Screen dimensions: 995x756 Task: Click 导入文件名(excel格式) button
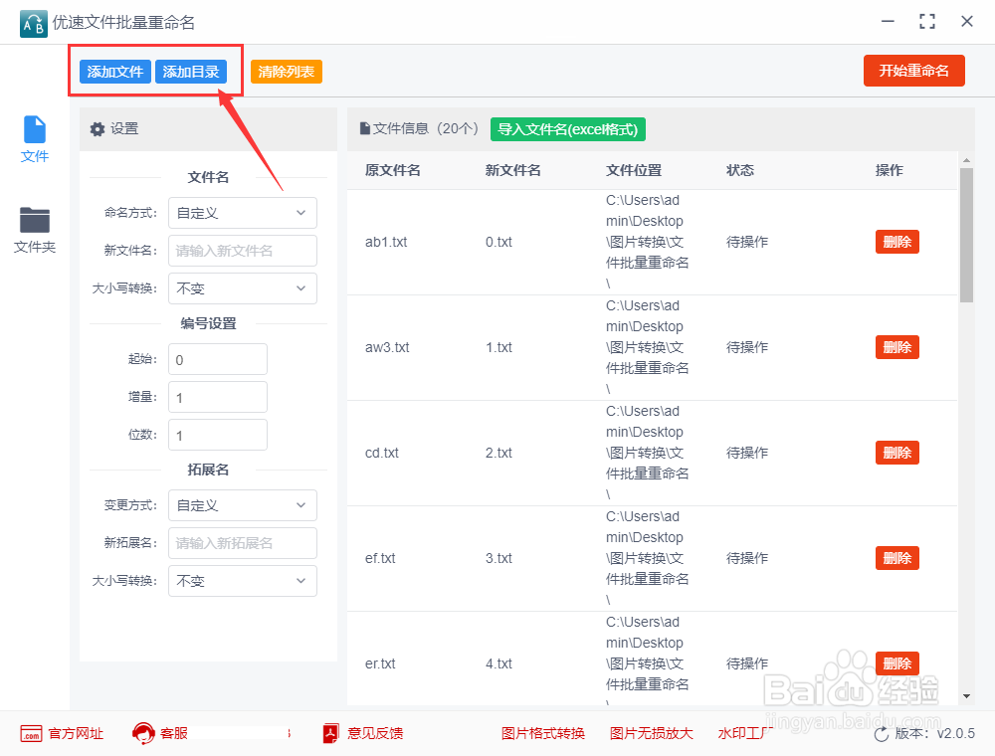568,129
